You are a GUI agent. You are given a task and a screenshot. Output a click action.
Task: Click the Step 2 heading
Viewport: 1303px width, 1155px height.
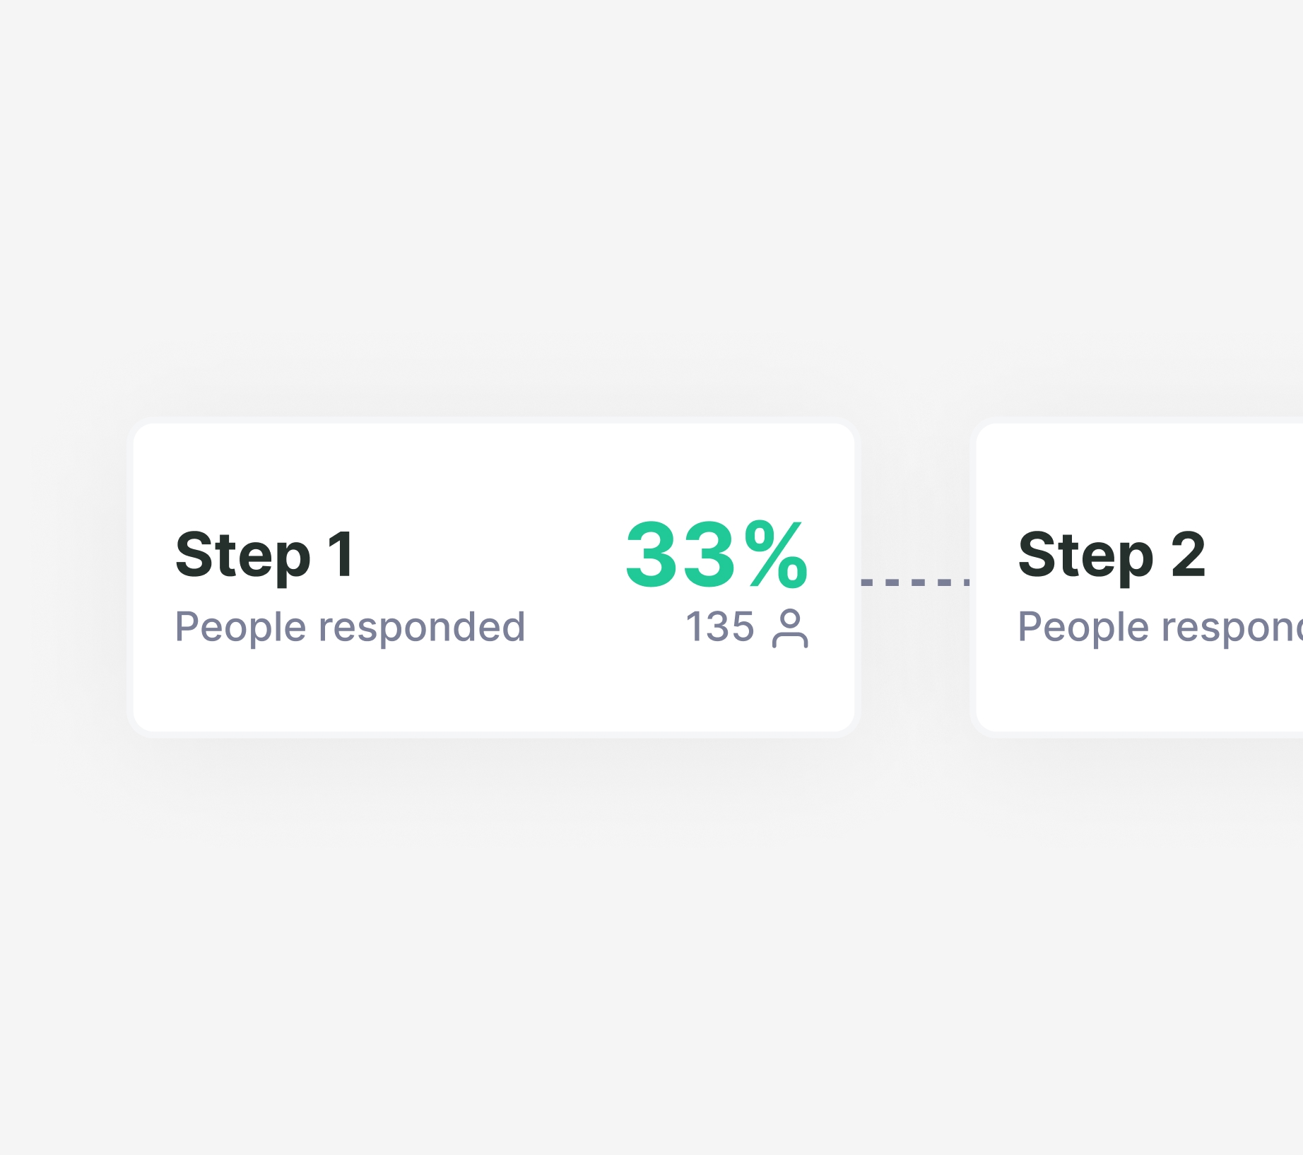1112,556
